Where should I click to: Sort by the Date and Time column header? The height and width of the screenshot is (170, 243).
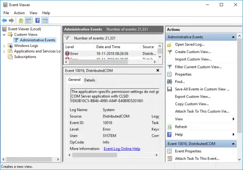(117, 47)
